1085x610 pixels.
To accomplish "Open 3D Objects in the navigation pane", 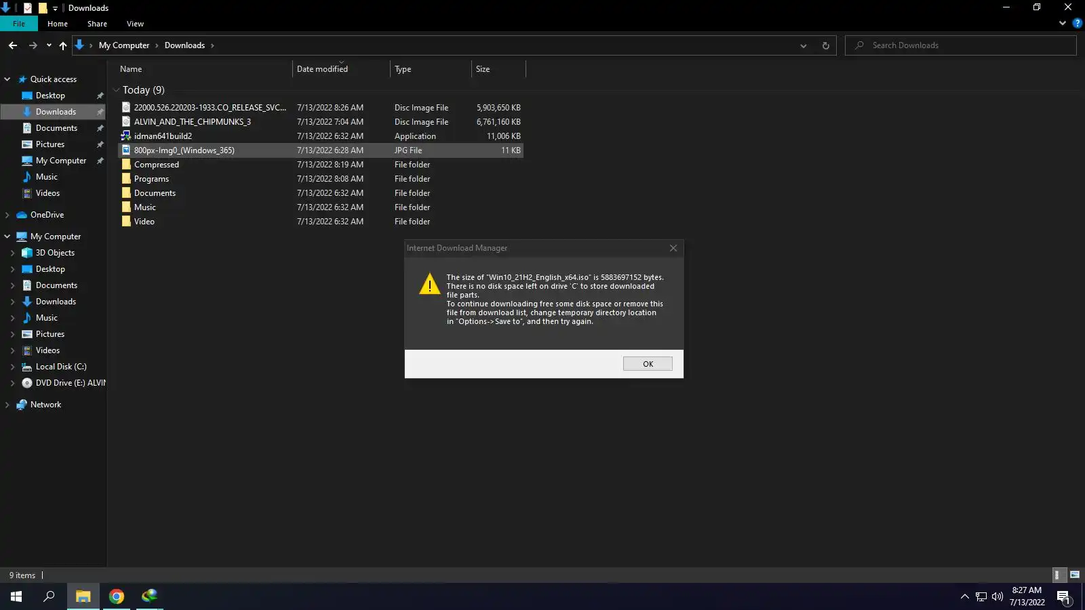I will pos(55,253).
